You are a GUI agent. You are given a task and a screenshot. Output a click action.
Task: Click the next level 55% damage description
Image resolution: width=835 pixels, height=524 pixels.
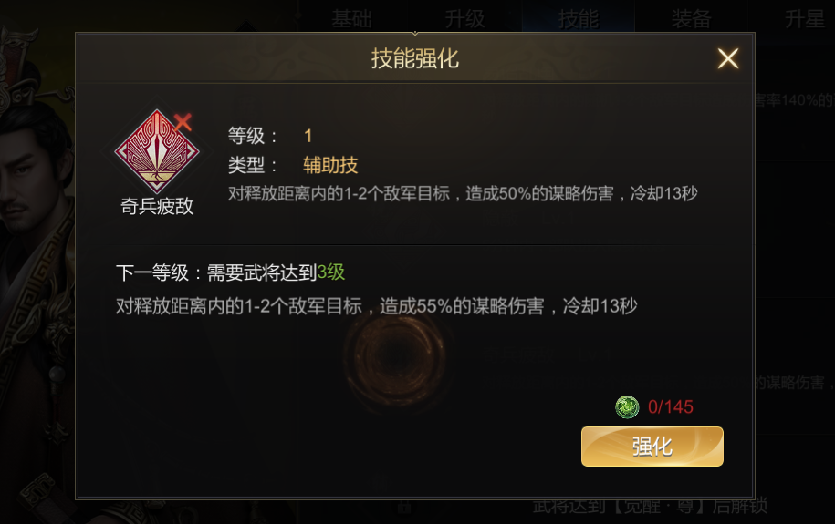[377, 306]
